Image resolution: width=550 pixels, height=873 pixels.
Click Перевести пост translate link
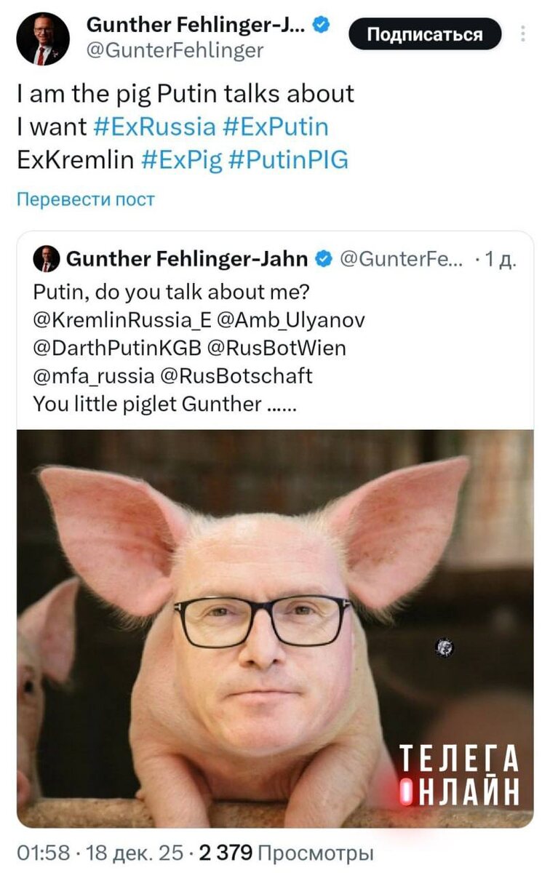[86, 199]
